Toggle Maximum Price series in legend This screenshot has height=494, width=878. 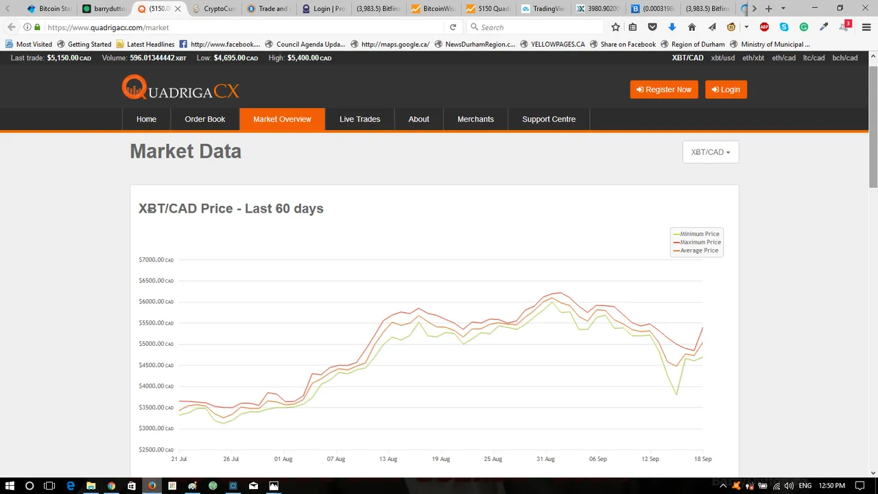click(697, 242)
